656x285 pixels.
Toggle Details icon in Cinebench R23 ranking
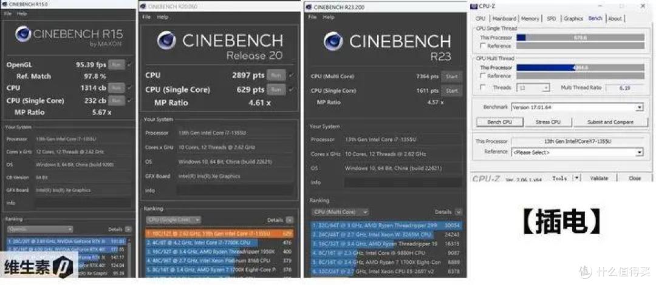pyautogui.click(x=459, y=212)
